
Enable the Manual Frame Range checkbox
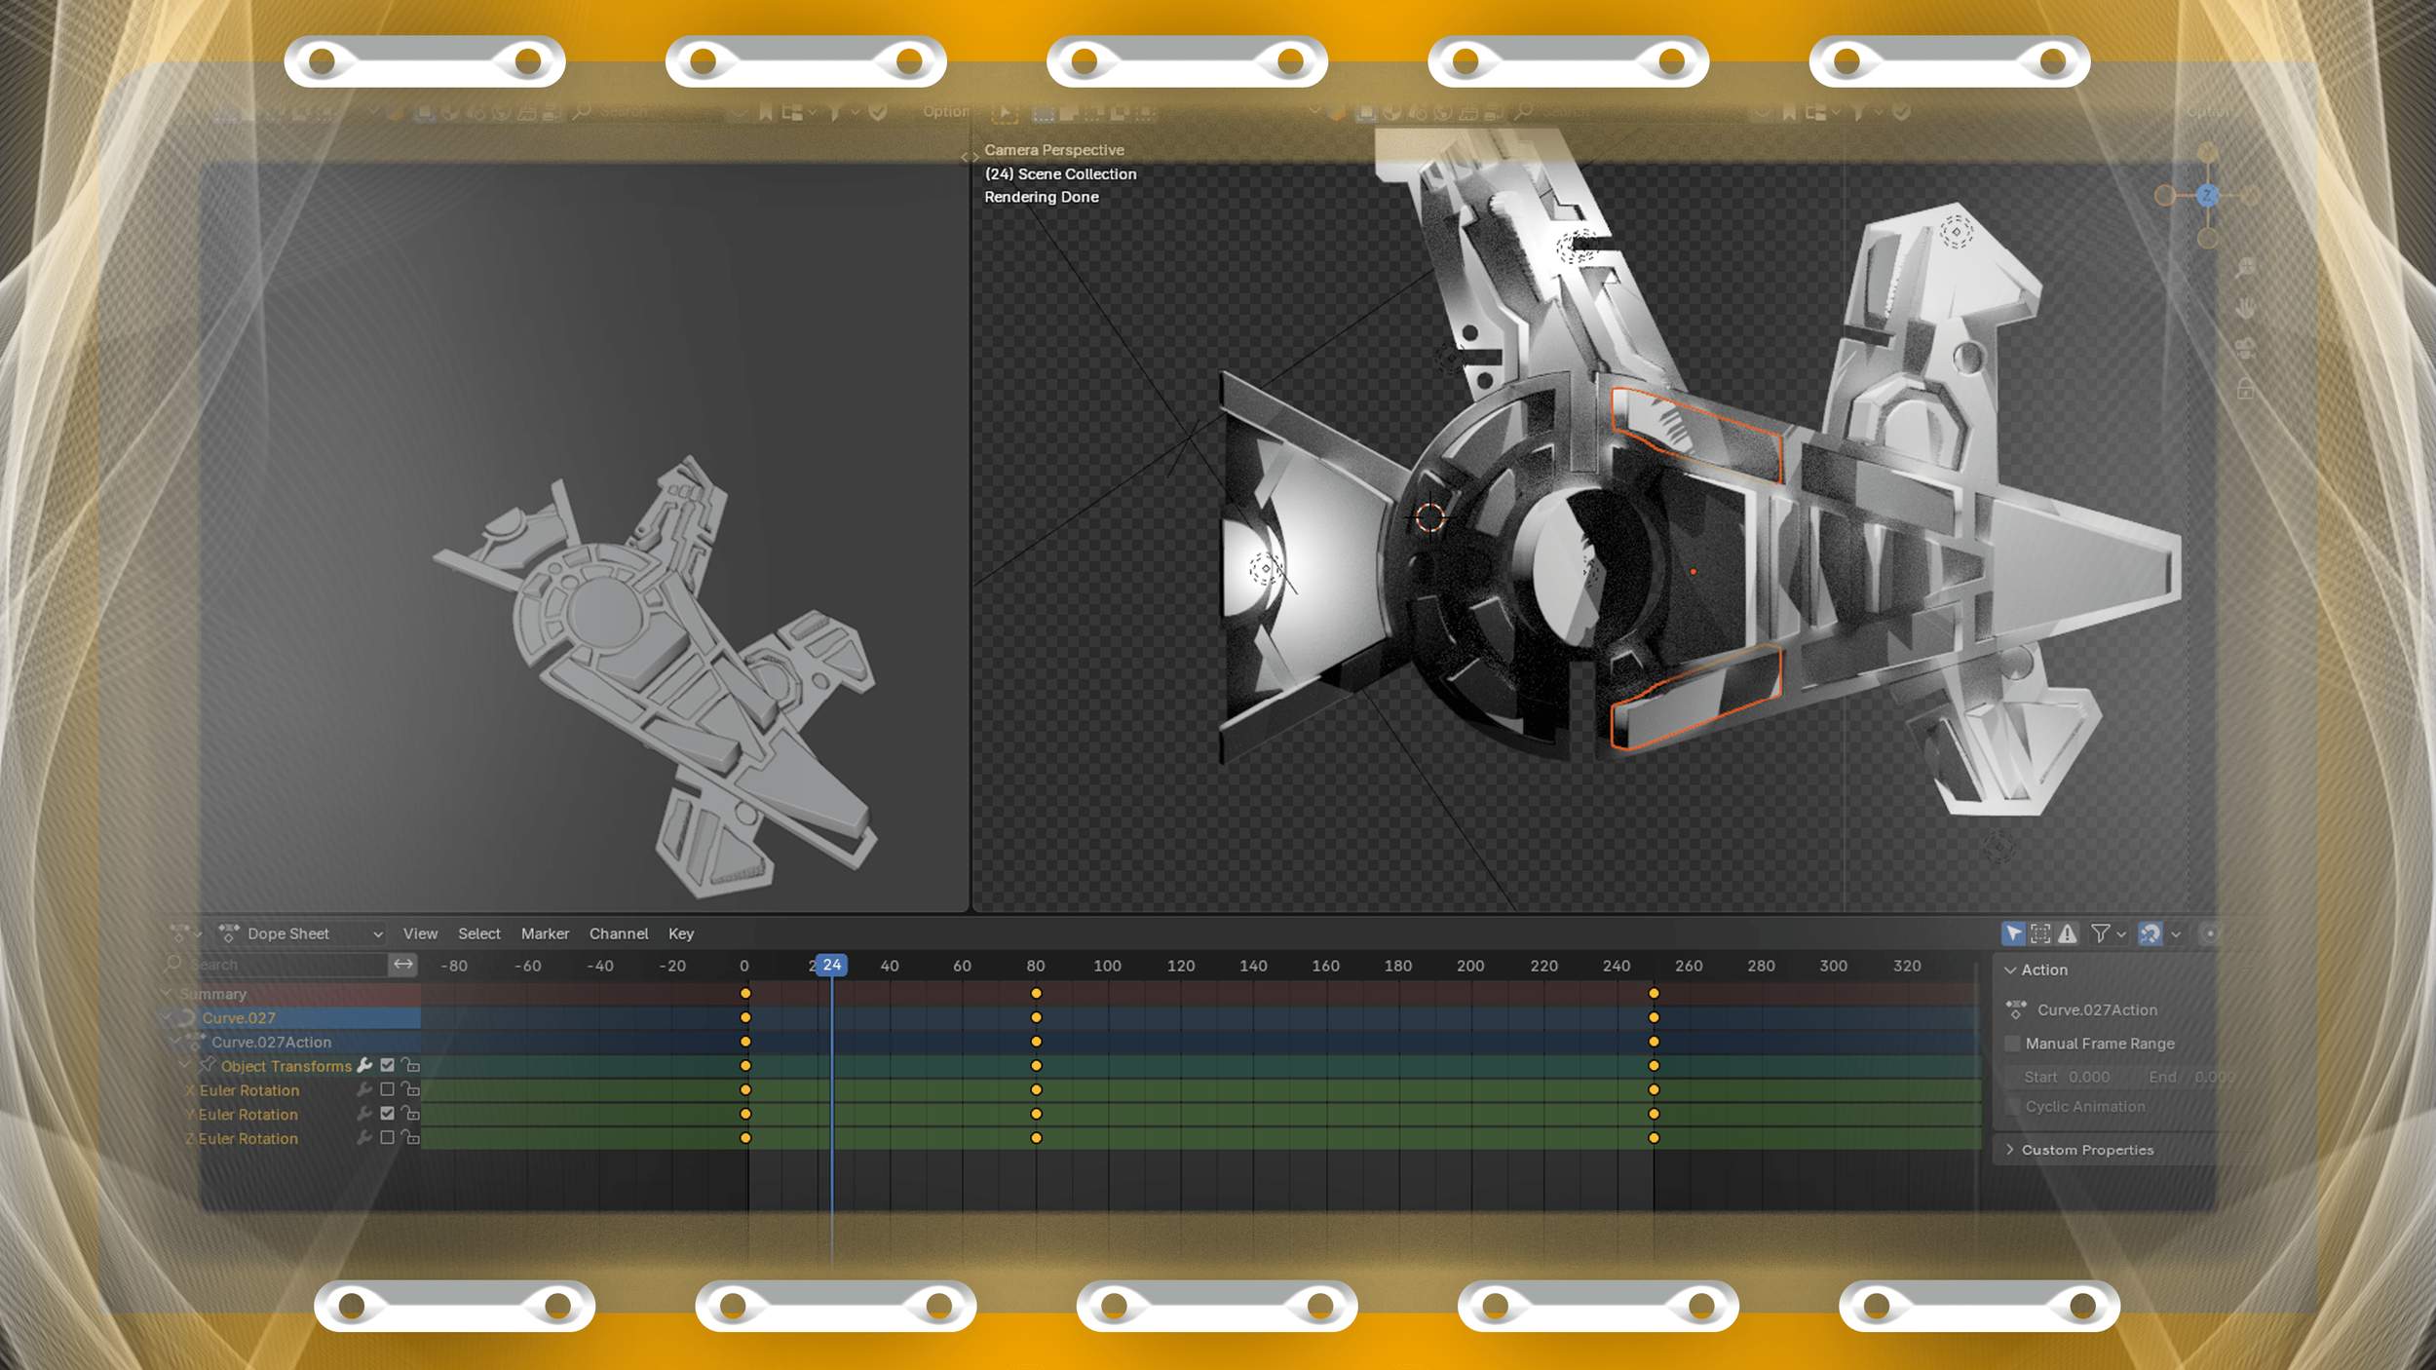click(x=2011, y=1044)
